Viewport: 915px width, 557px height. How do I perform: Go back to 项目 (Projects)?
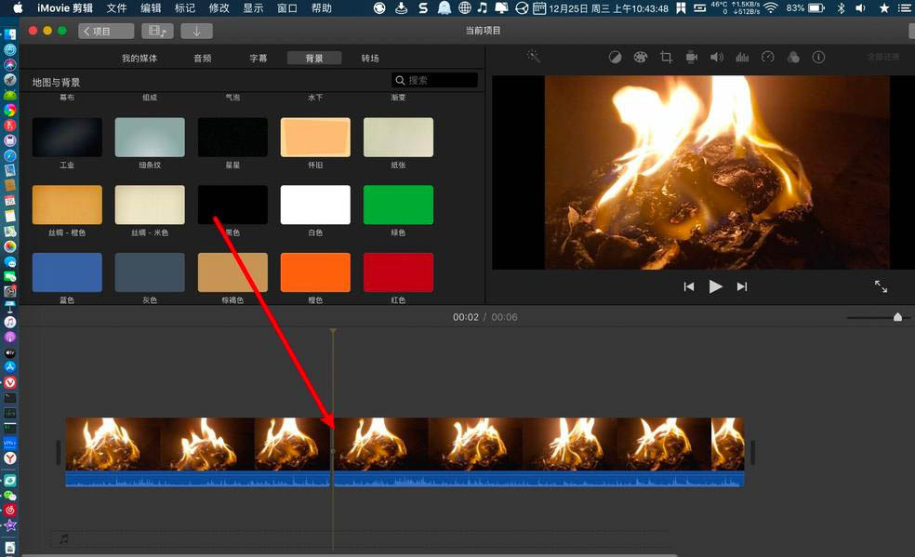106,31
